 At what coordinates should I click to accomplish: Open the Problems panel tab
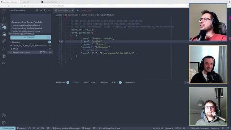click(x=60, y=83)
